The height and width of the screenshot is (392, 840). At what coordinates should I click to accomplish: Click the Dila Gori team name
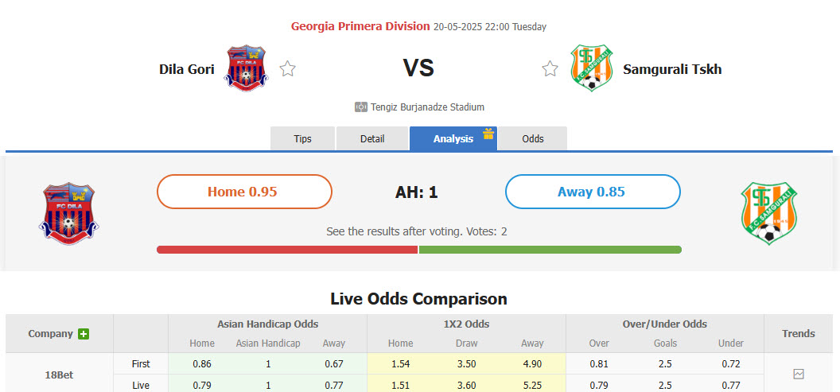tap(187, 69)
